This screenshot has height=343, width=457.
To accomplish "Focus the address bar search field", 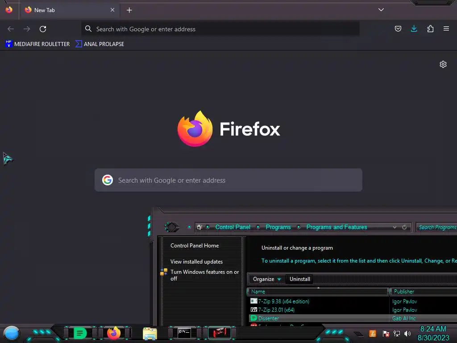I will coord(220,29).
